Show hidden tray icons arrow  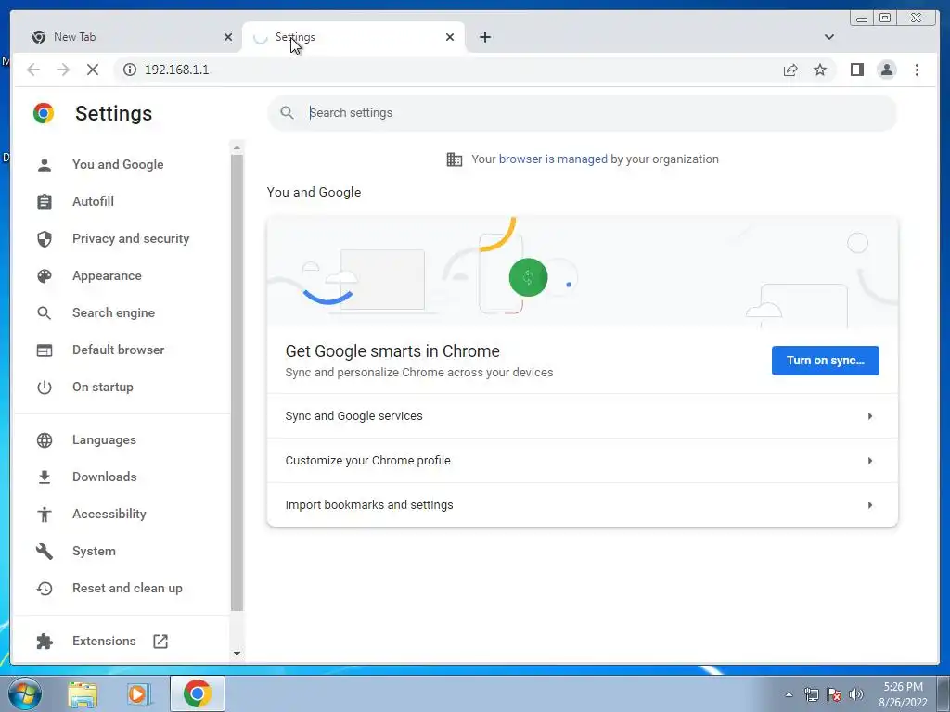[789, 694]
